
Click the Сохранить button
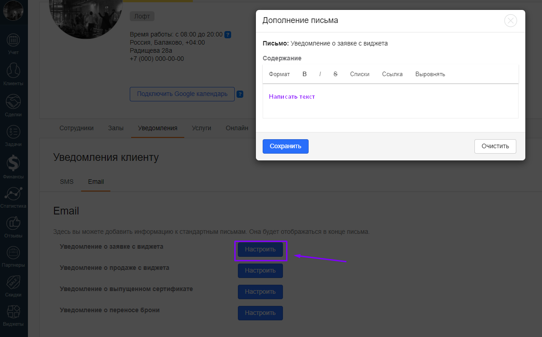point(286,146)
